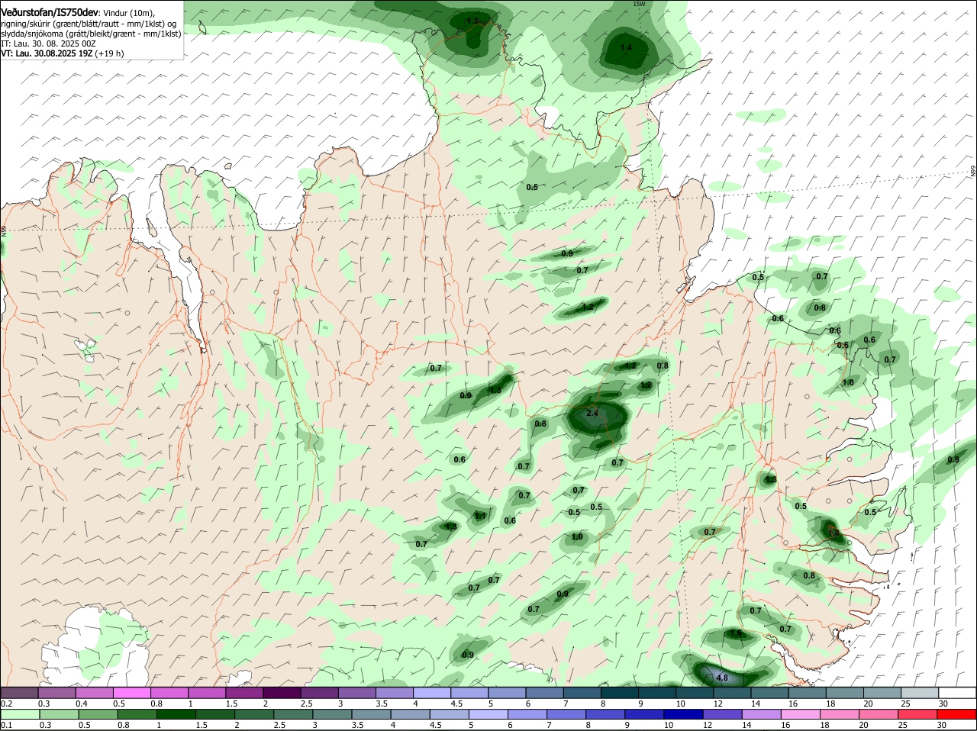Click the 1.1 precipitation value on the map

[480, 516]
